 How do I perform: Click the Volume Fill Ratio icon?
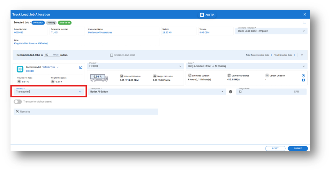[19, 81]
